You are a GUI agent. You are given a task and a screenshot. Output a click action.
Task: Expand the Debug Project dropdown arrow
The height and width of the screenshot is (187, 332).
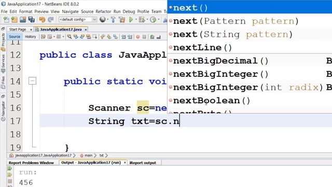[147, 20]
